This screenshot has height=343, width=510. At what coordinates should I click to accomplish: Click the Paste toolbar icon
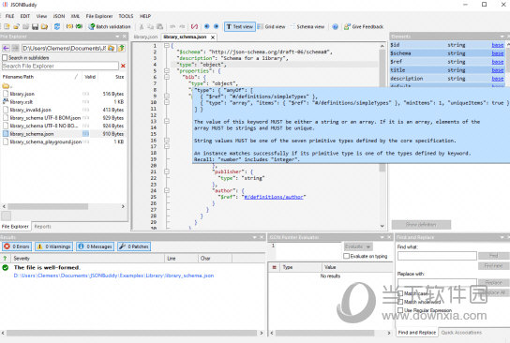pos(159,26)
